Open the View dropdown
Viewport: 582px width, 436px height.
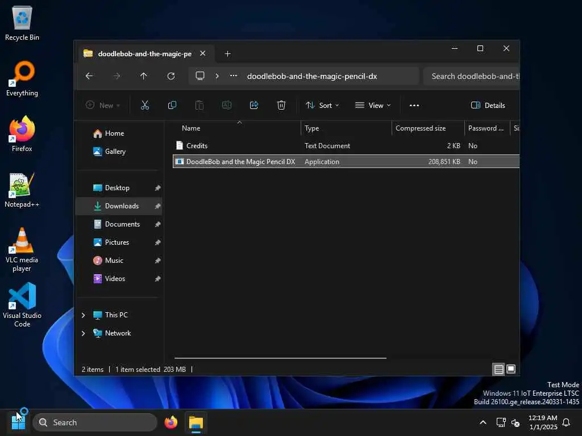pyautogui.click(x=373, y=105)
